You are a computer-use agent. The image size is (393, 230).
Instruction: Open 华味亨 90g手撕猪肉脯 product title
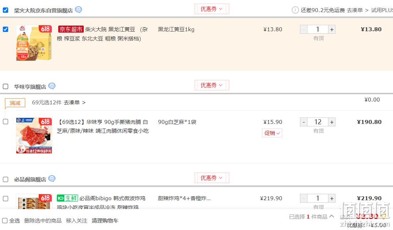coord(103,126)
